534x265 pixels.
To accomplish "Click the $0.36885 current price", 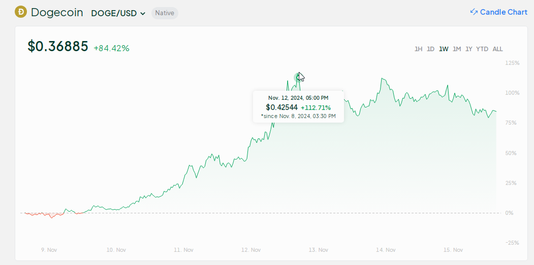I will (x=57, y=47).
